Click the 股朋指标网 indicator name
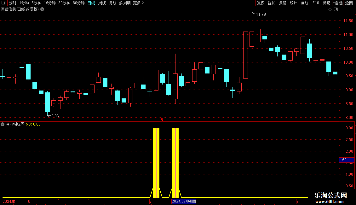Screen dimensions: 356x205 click(x=15, y=124)
